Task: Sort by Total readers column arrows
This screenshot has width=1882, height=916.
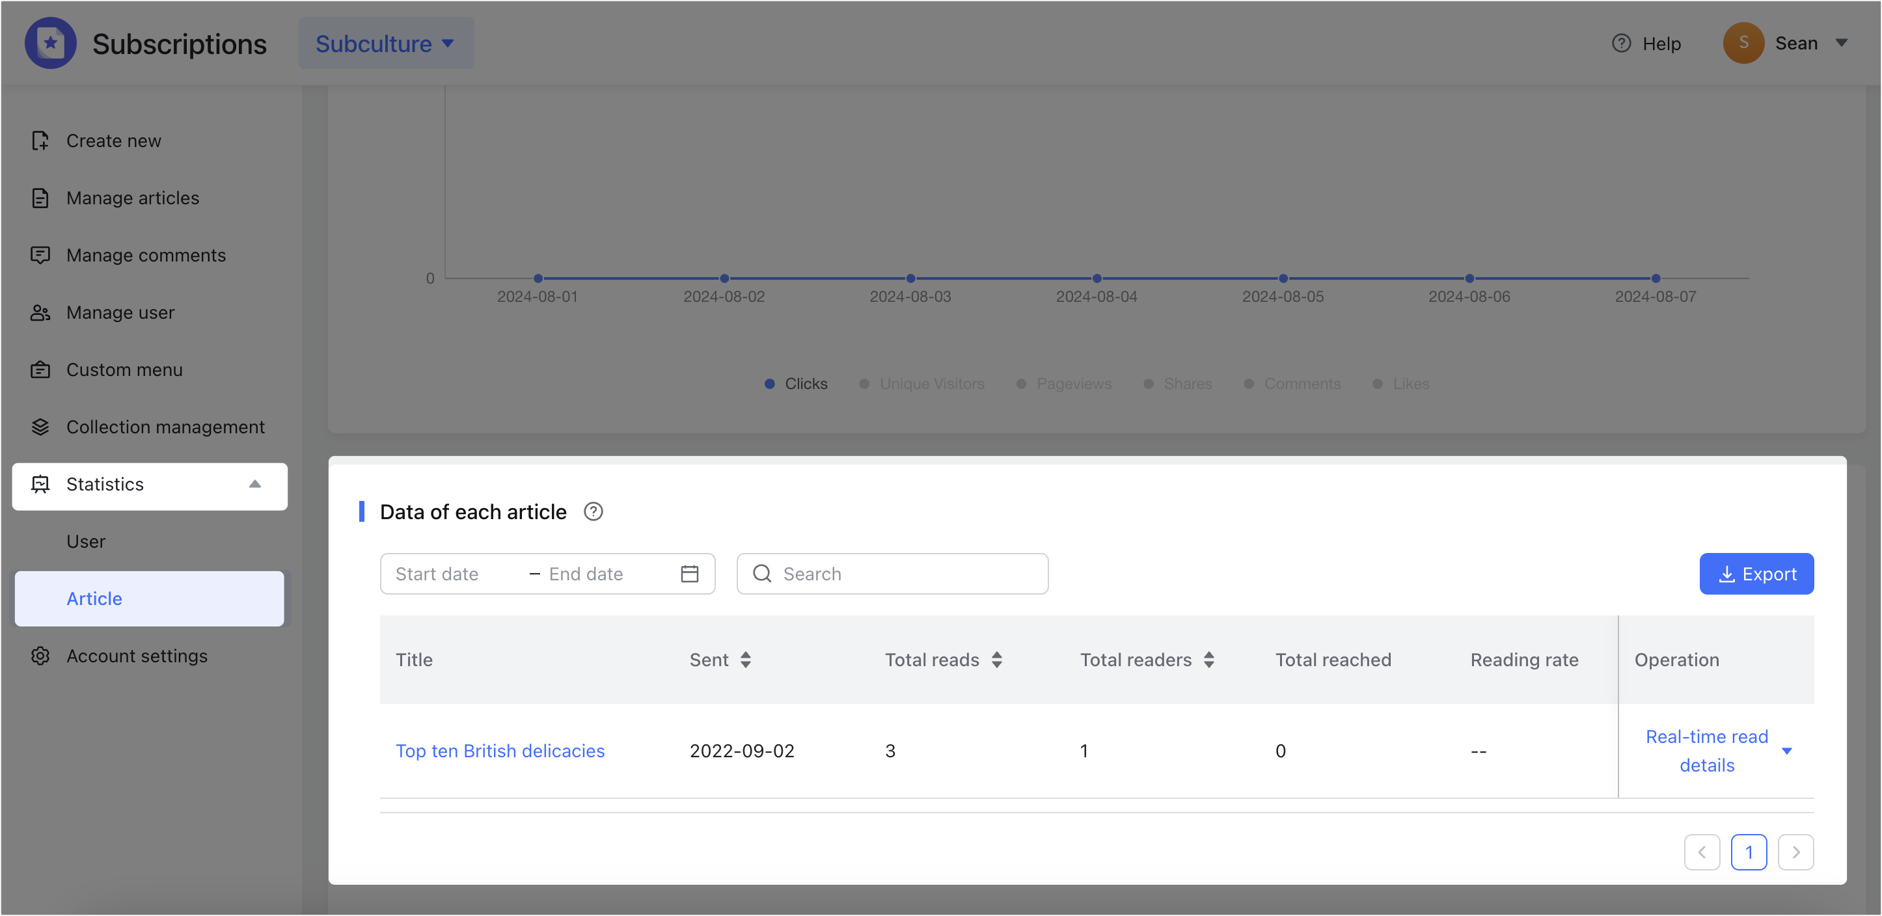Action: pyautogui.click(x=1209, y=660)
